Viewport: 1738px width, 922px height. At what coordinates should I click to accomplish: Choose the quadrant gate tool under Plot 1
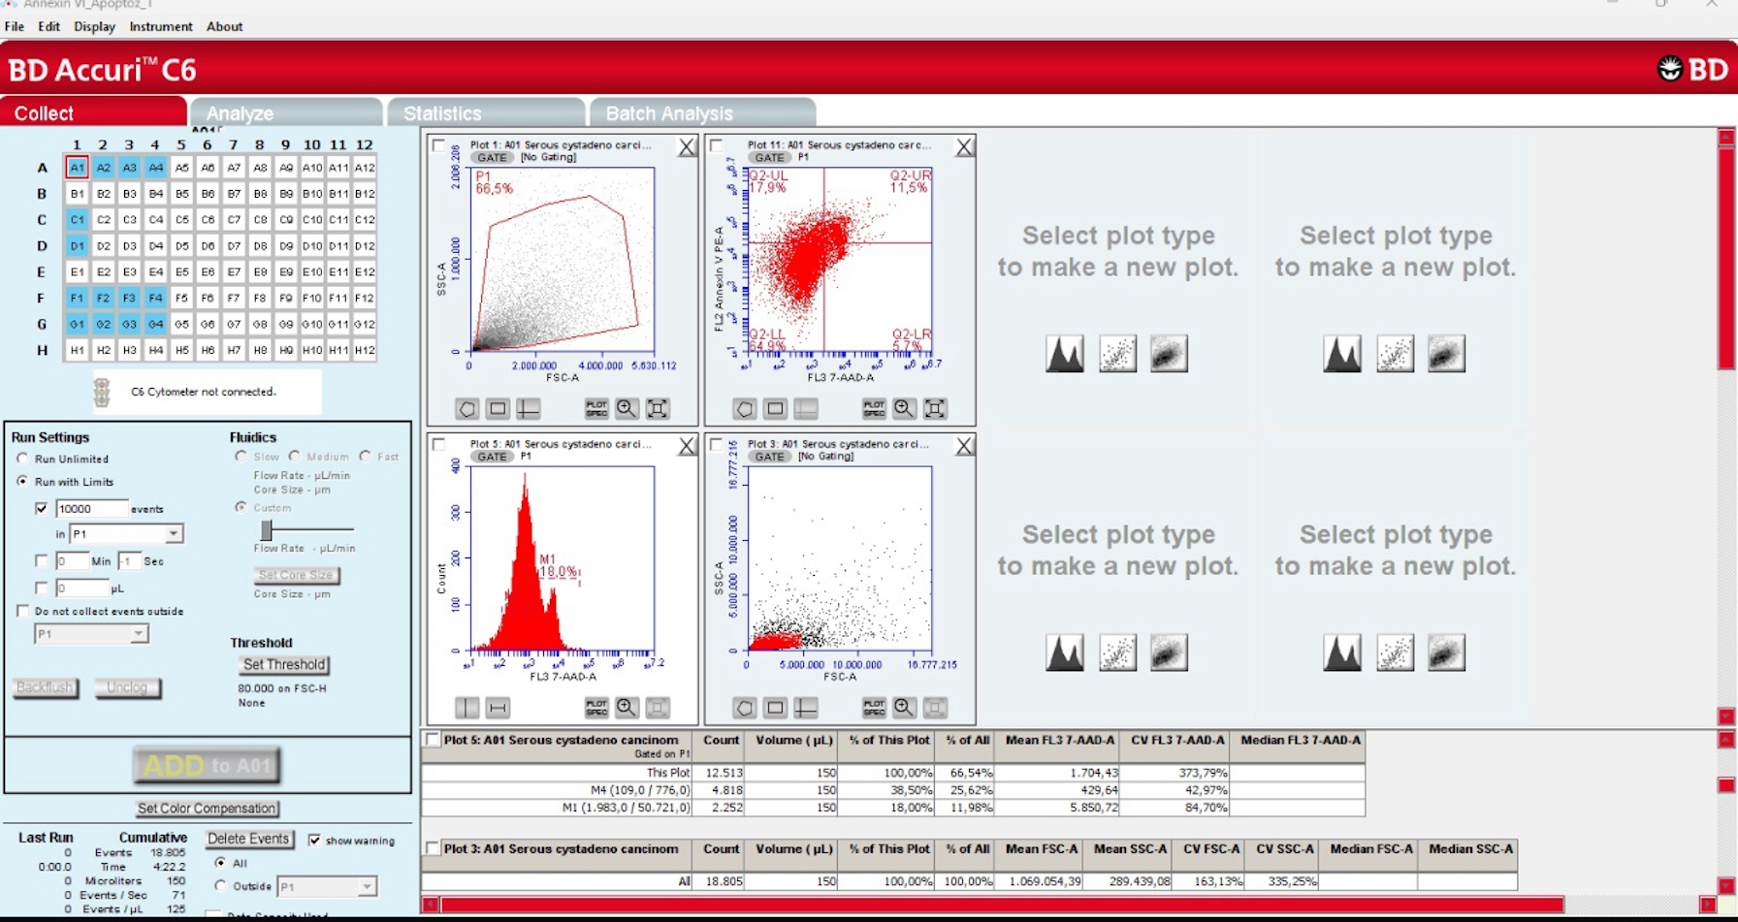tap(529, 409)
